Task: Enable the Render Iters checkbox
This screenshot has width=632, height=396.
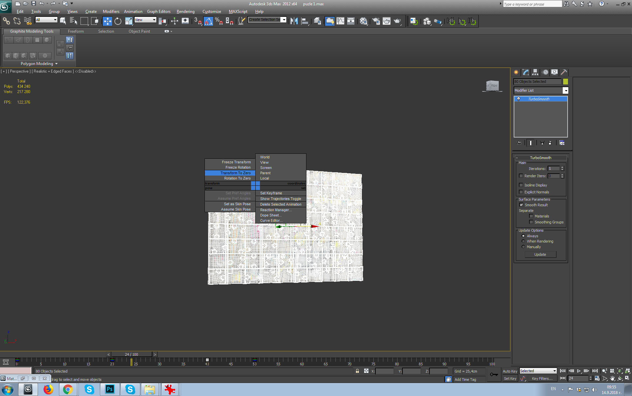Action: point(521,176)
